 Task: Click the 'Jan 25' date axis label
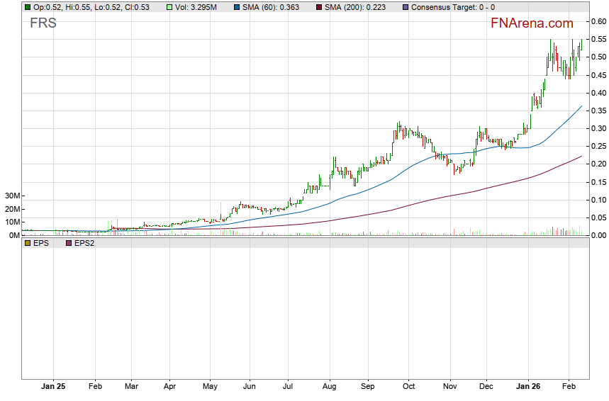tap(53, 388)
